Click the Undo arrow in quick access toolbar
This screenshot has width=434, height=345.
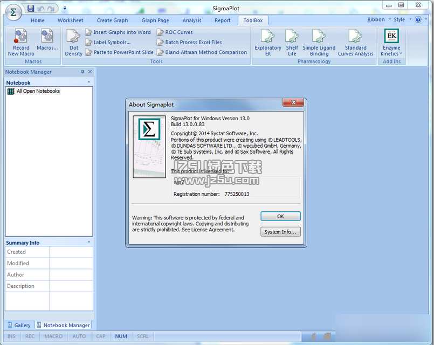pyautogui.click(x=41, y=9)
